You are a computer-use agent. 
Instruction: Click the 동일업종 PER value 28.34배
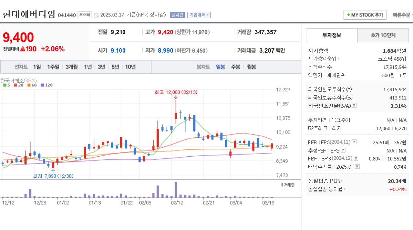pos(397,181)
